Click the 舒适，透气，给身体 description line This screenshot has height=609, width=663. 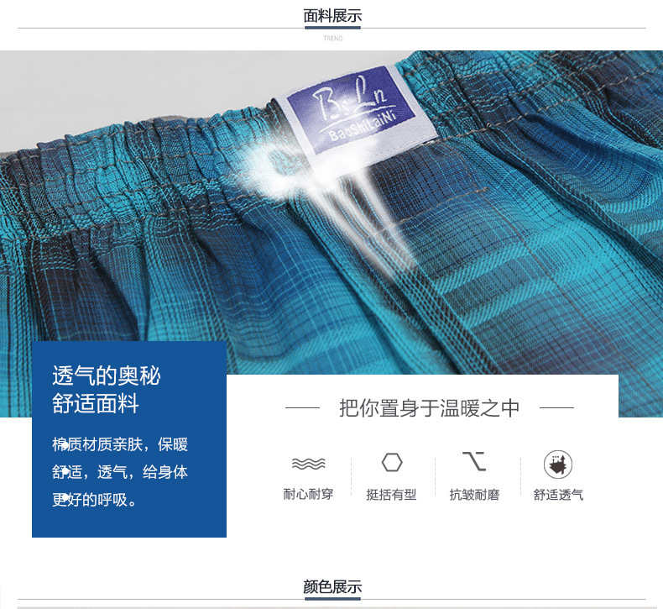click(x=120, y=472)
